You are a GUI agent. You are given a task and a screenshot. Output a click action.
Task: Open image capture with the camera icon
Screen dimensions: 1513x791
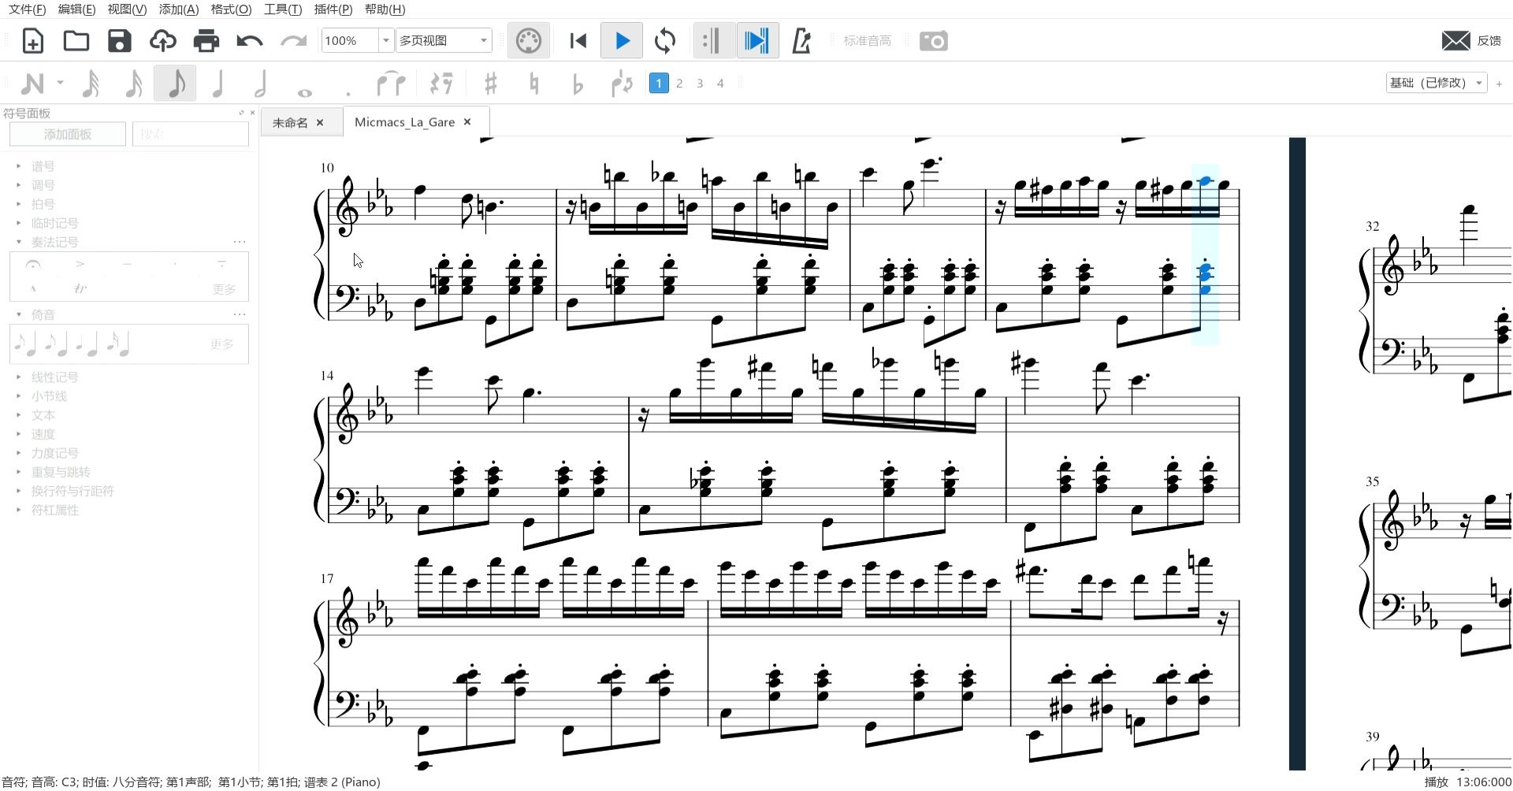tap(934, 41)
